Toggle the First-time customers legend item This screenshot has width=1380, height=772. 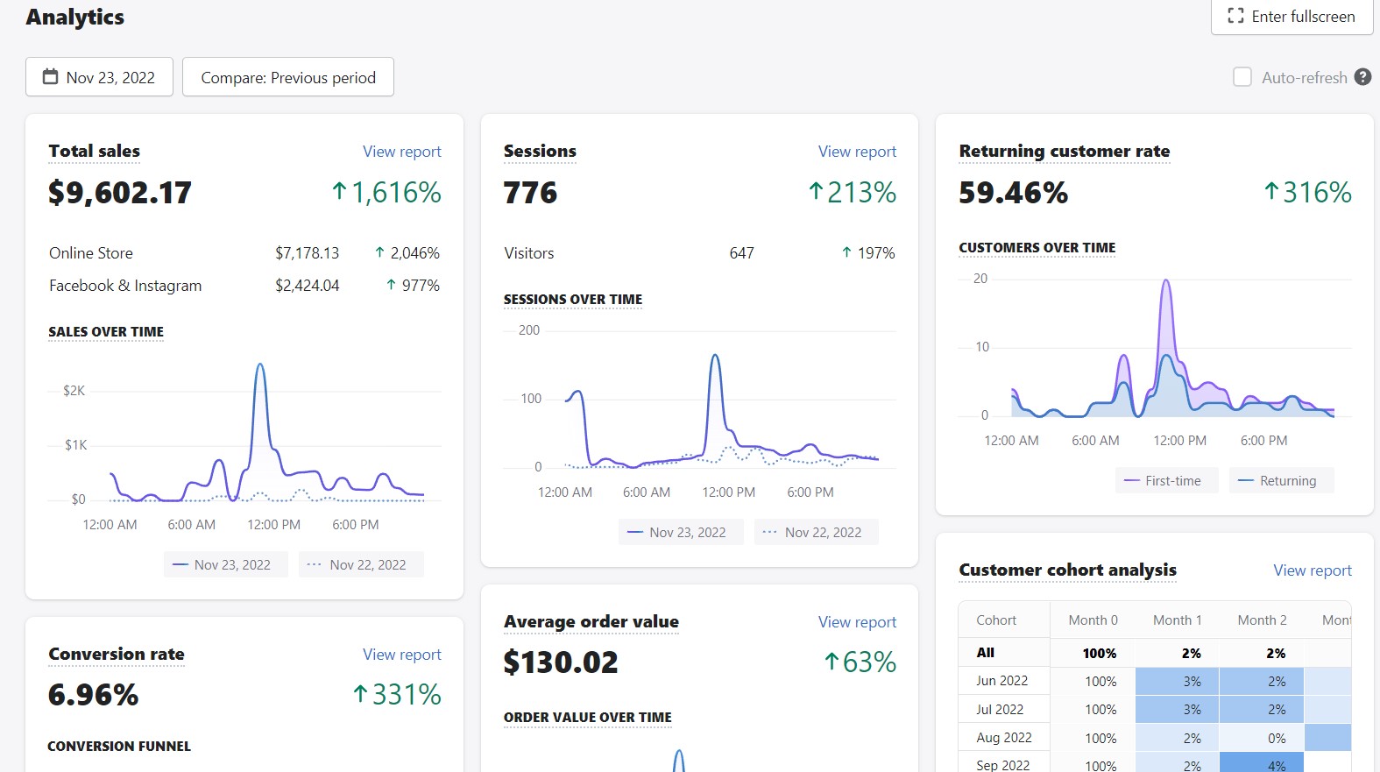tap(1166, 480)
